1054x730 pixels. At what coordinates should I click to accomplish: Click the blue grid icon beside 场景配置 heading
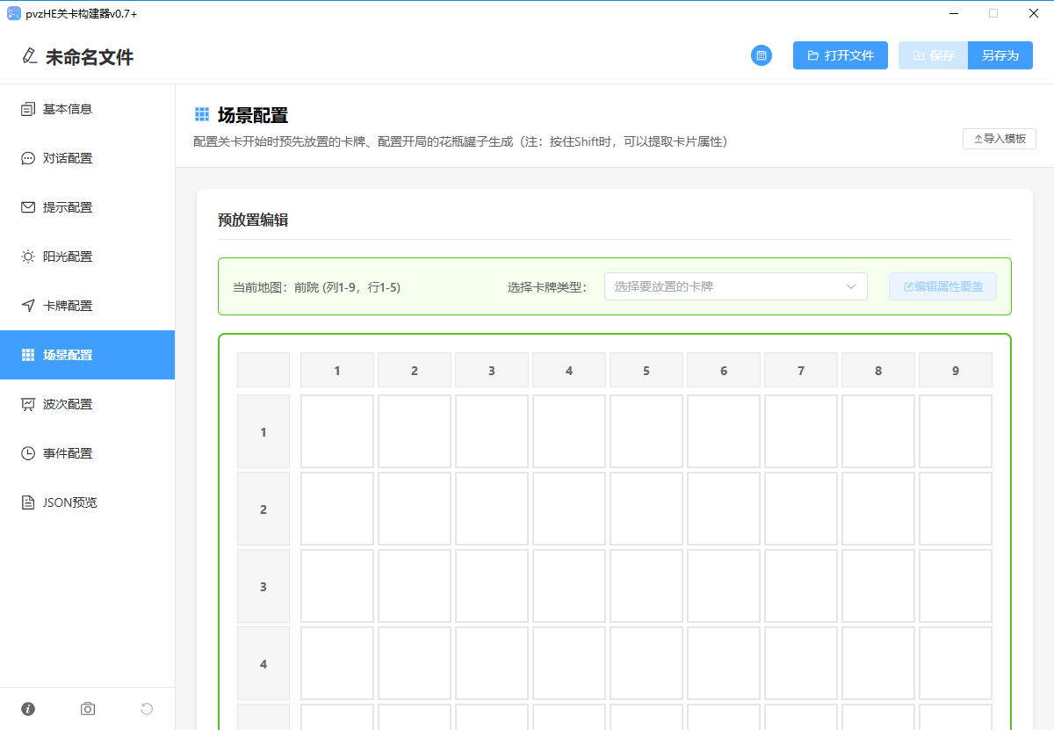click(202, 115)
